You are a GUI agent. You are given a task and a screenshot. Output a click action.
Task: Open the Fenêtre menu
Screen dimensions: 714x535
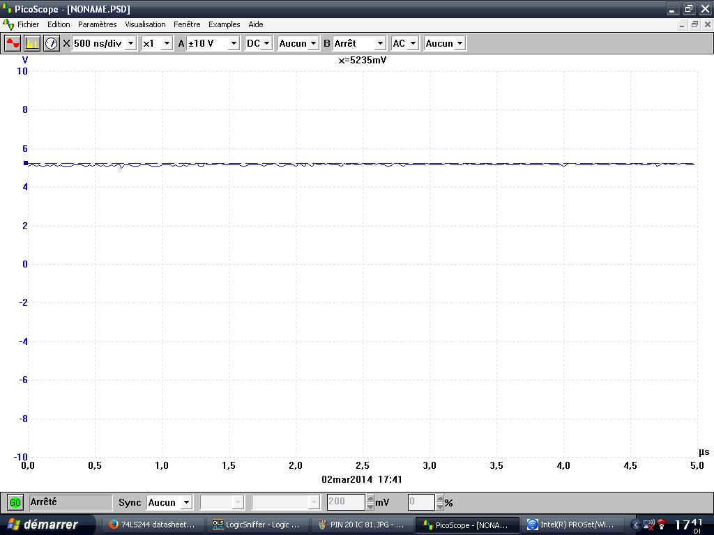pyautogui.click(x=187, y=24)
